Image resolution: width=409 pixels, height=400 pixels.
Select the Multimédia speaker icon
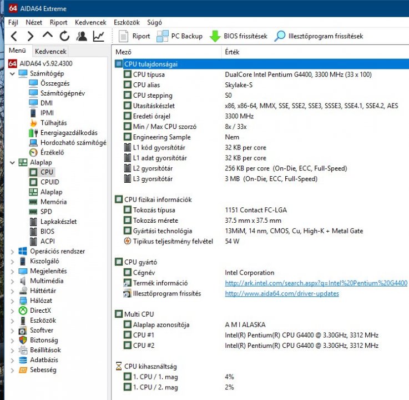pyautogui.click(x=23, y=281)
